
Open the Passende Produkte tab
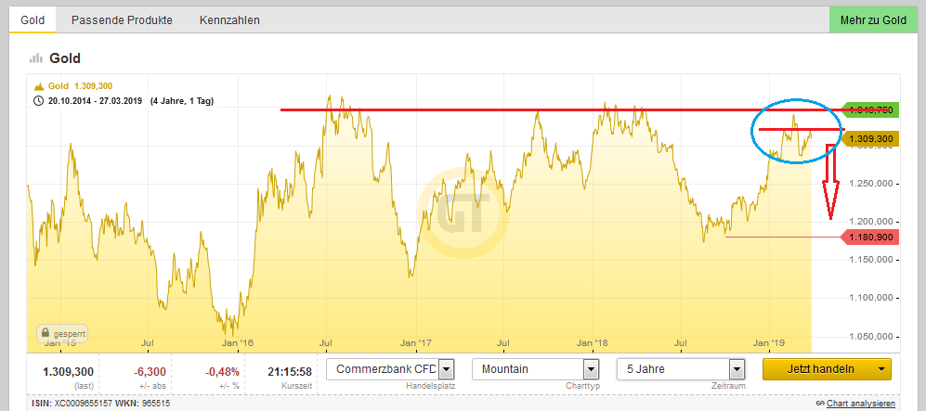122,20
